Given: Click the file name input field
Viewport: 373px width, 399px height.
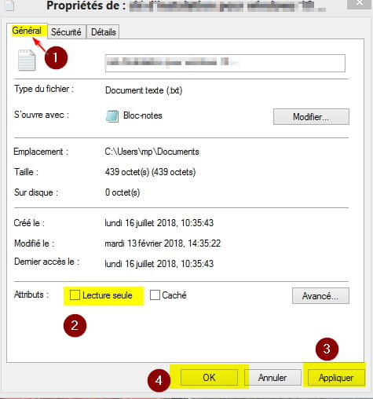Looking at the screenshot, I should click(x=225, y=63).
